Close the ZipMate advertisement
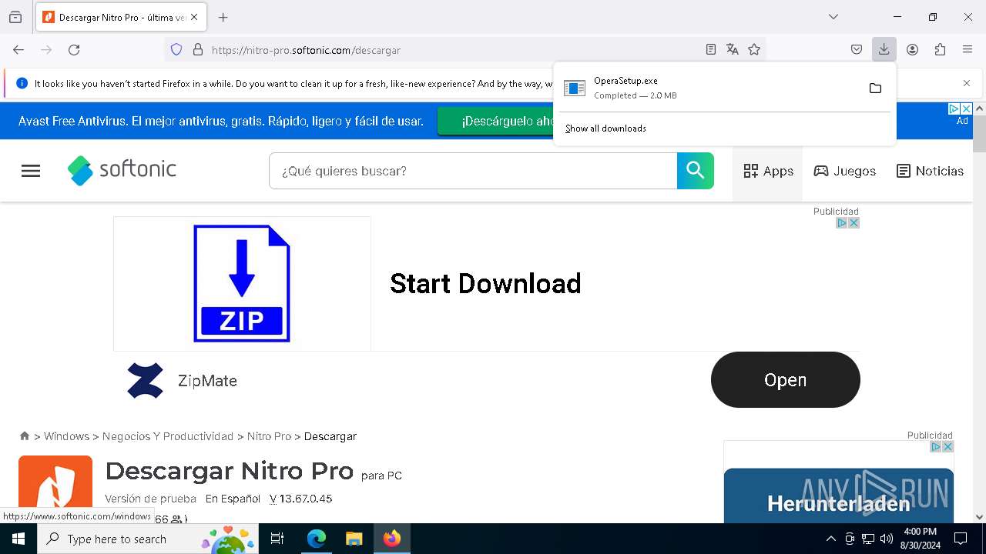The width and height of the screenshot is (986, 554). 854,223
